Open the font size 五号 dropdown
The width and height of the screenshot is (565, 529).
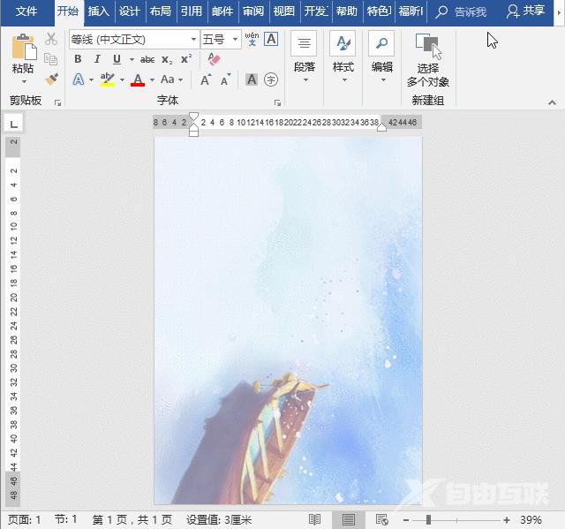point(235,40)
